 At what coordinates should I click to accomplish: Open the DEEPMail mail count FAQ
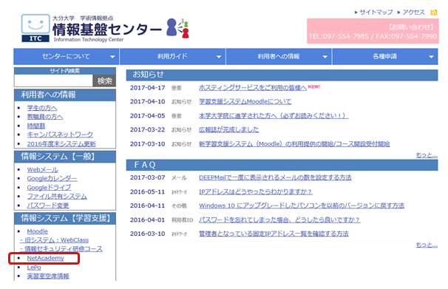pos(275,177)
